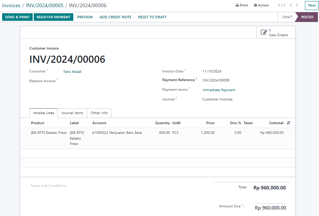Click Add Credit Note

click(115, 17)
